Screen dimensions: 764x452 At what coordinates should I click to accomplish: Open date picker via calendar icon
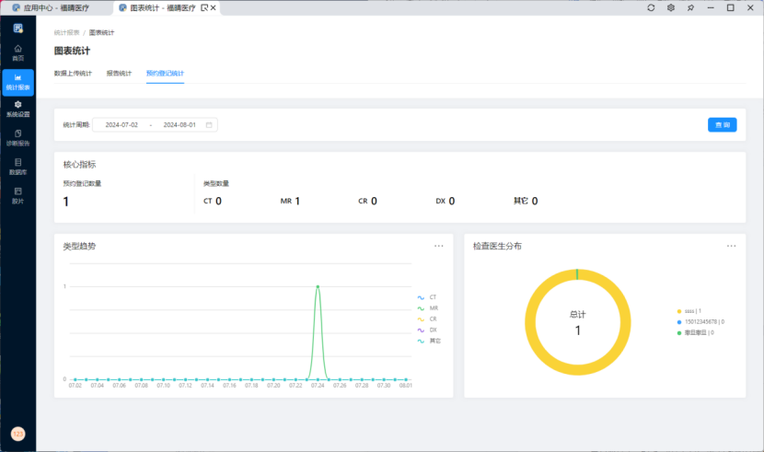(209, 124)
